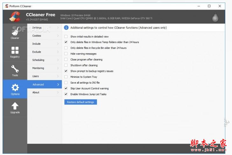Click the Additional settings description text
Viewport: 232px width, 155px height.
tap(118, 28)
